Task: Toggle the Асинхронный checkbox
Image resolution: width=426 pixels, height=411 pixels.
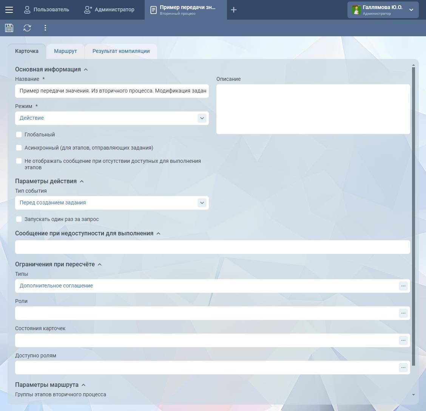Action: [x=19, y=148]
